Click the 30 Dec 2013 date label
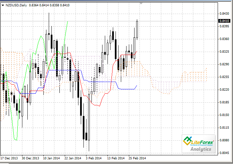This screenshot has width=233, height=164. click(x=30, y=158)
